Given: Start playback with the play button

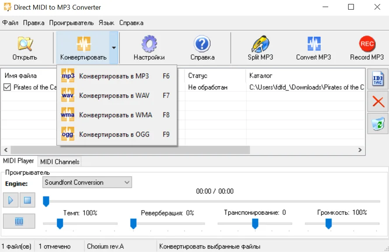Looking at the screenshot, I should [x=10, y=200].
